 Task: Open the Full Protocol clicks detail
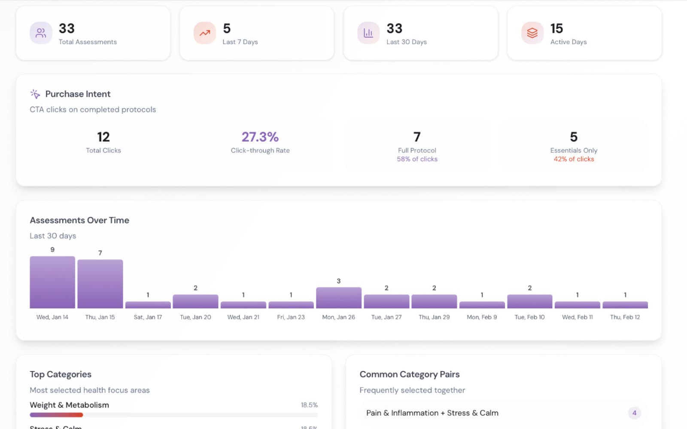[x=417, y=146]
